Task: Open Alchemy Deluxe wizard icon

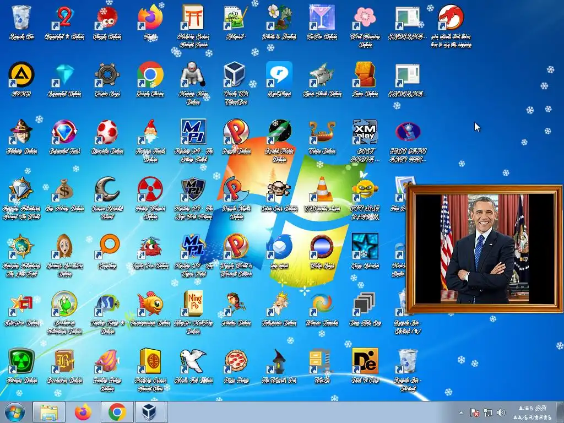Action: (21, 132)
